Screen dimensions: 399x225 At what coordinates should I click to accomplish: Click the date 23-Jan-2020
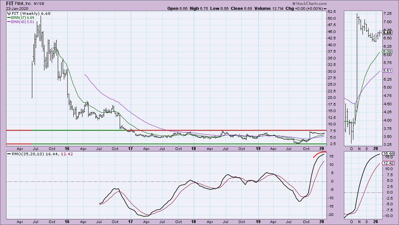click(17, 8)
